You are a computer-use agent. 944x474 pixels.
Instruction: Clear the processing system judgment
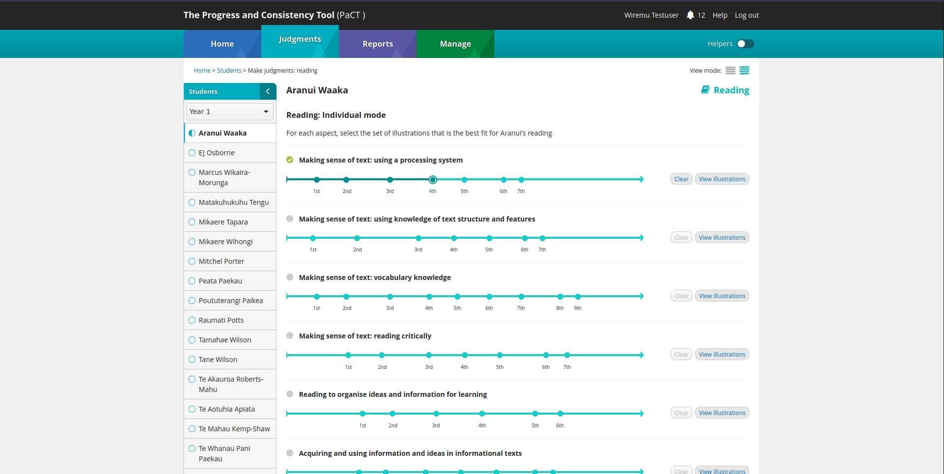coord(681,179)
